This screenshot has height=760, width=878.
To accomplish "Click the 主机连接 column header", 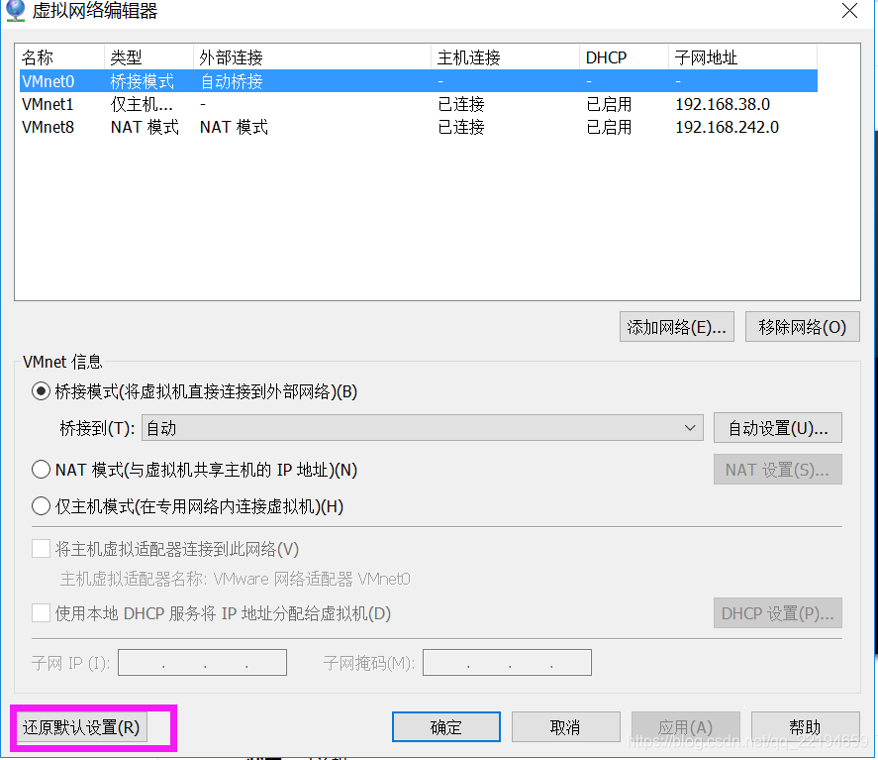I will click(505, 57).
